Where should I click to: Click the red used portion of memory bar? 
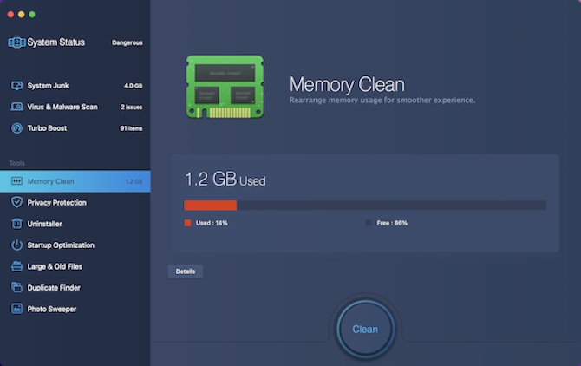click(211, 206)
